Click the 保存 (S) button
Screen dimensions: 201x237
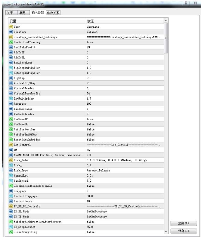click(x=184, y=231)
